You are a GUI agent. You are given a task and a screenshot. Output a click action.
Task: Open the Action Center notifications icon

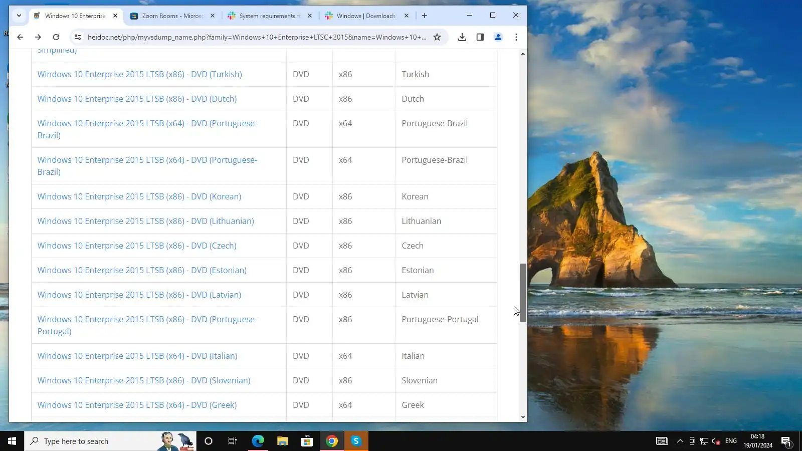click(x=786, y=441)
